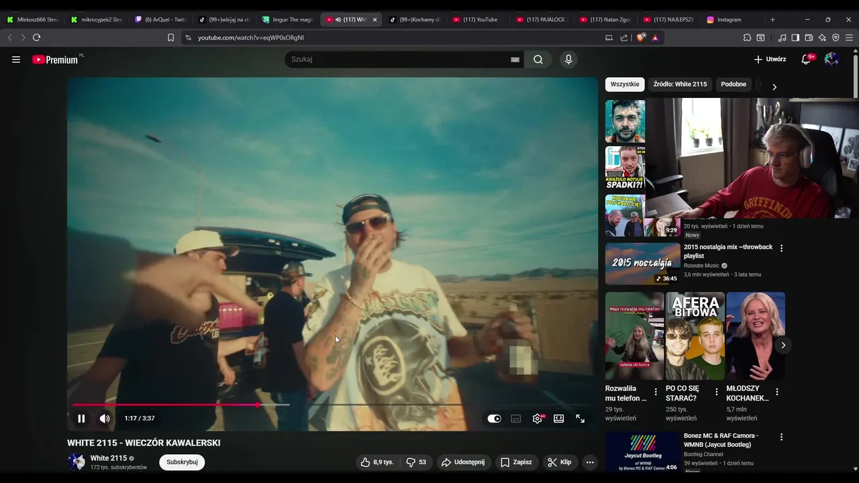Bookmark this page icon
859x483 pixels.
[x=170, y=38]
